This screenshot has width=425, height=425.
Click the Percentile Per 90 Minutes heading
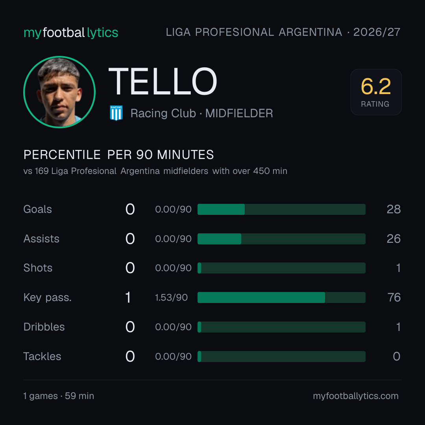point(118,155)
